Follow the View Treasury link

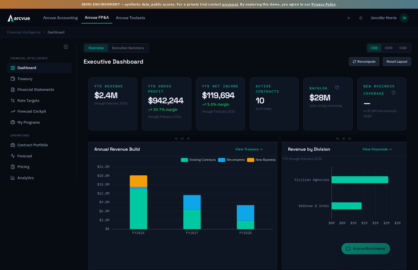[249, 149]
